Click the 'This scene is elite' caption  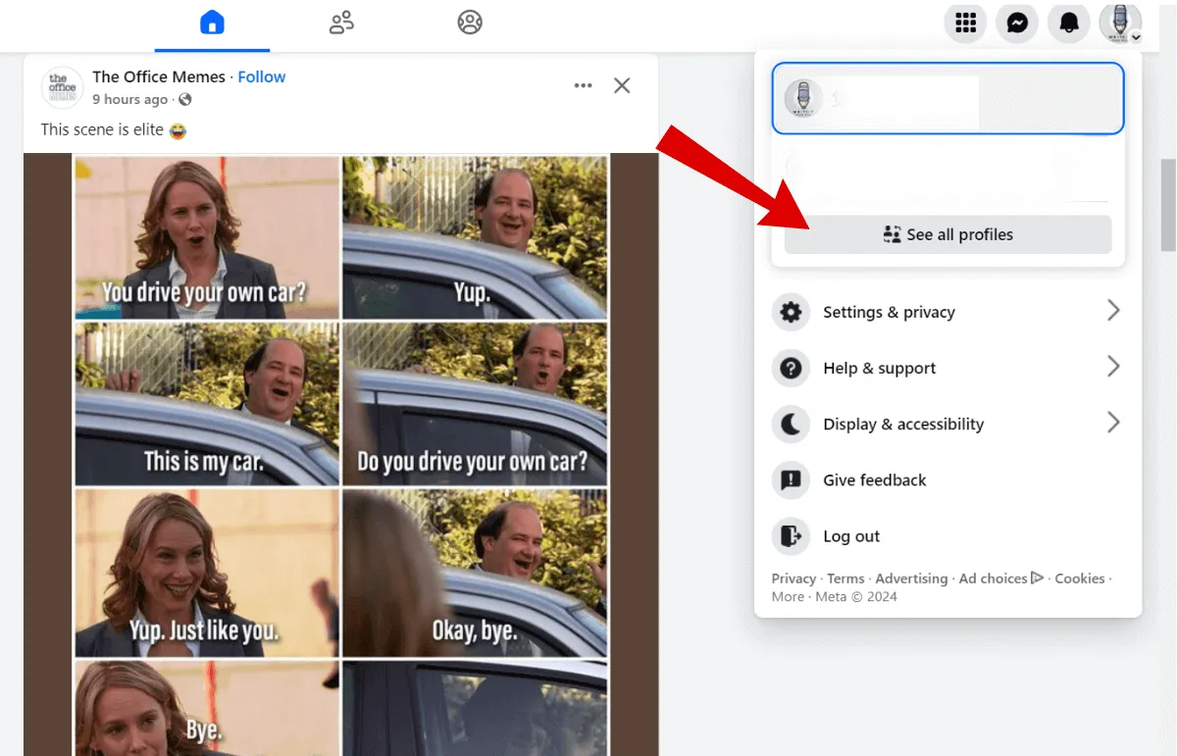click(x=114, y=129)
